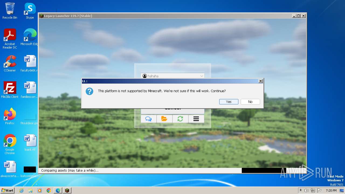
Task: Click Legacy Launcher title bar icon
Action: tap(41, 16)
